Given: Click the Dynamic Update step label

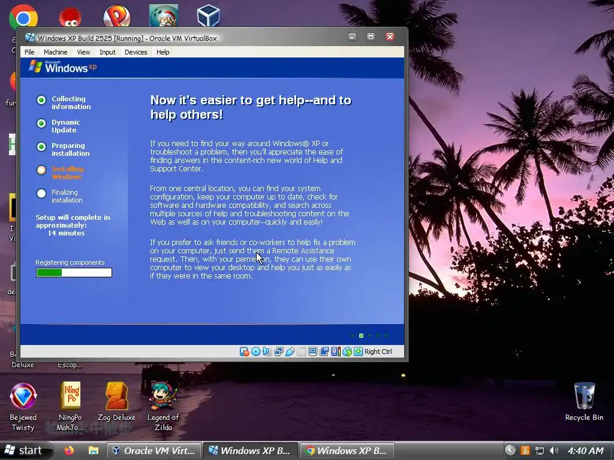Looking at the screenshot, I should pos(65,126).
